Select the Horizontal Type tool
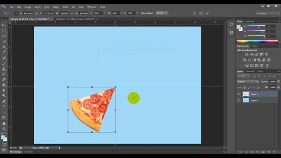The height and width of the screenshot is (158, 281). tap(4, 107)
